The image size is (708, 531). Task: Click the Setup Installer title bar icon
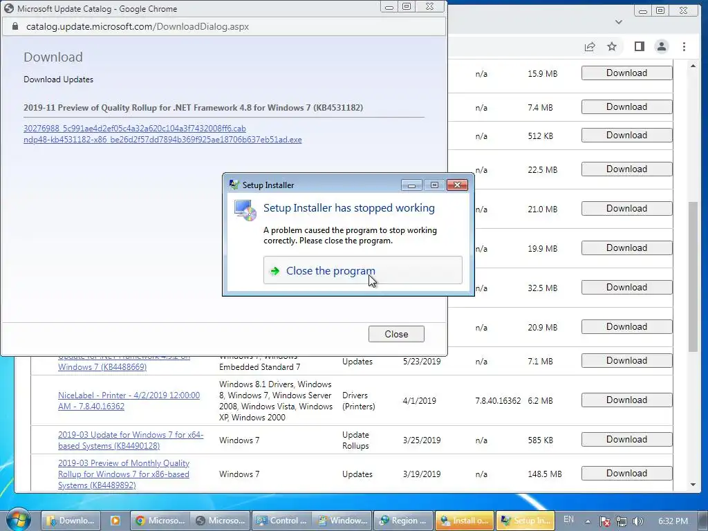pyautogui.click(x=234, y=185)
